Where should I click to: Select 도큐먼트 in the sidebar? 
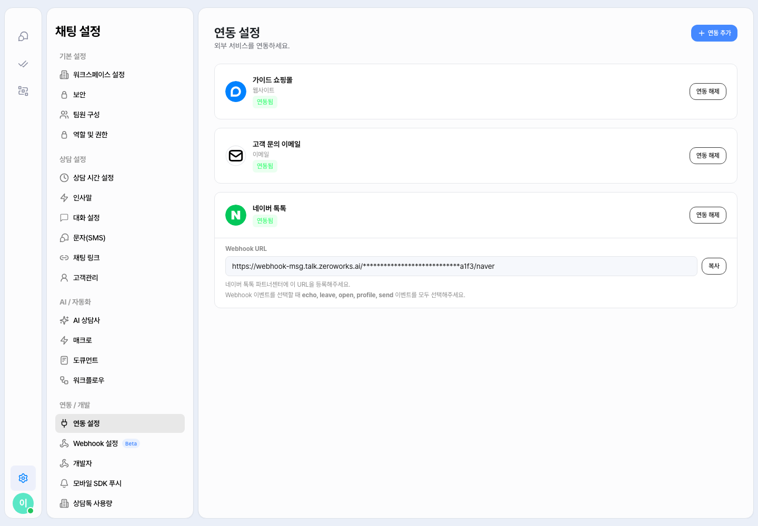(x=120, y=360)
